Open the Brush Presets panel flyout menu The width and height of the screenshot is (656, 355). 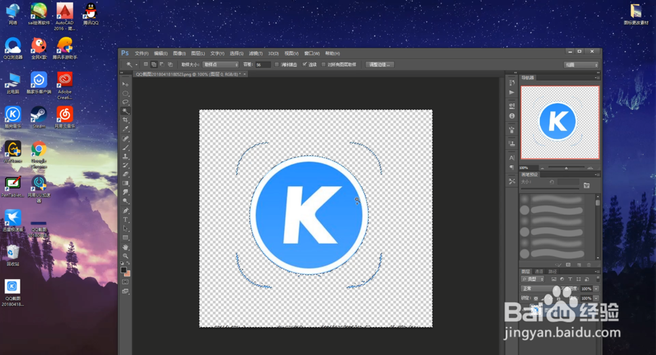pyautogui.click(x=597, y=175)
